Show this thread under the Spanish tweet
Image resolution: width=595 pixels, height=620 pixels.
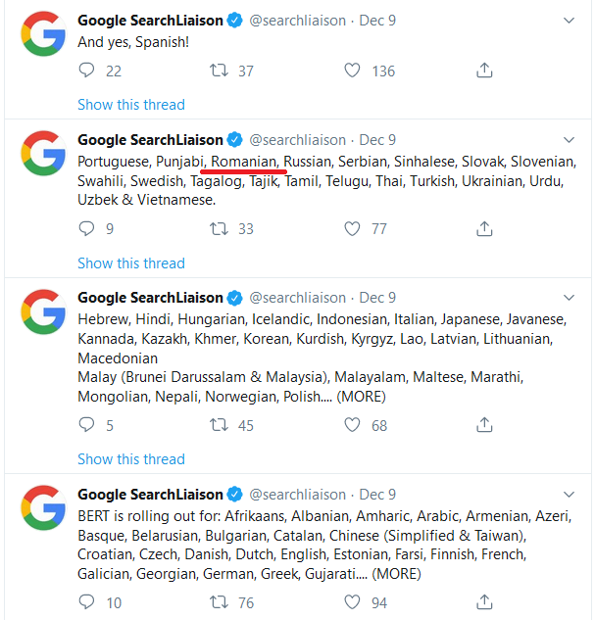tap(130, 105)
